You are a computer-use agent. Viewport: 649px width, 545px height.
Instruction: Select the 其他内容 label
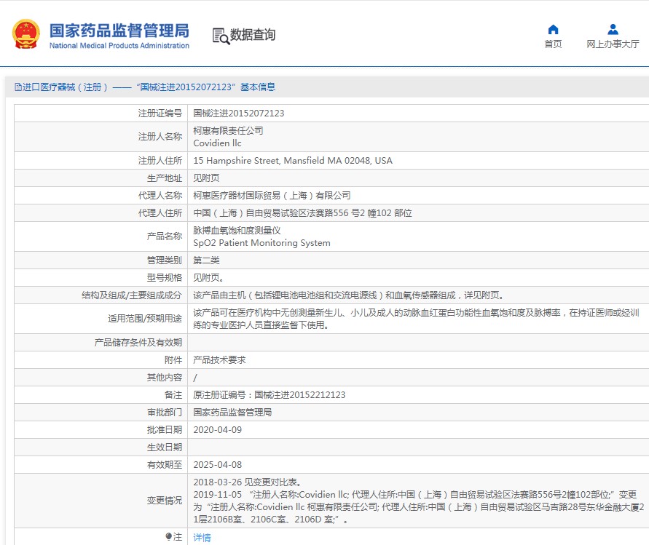coord(165,377)
